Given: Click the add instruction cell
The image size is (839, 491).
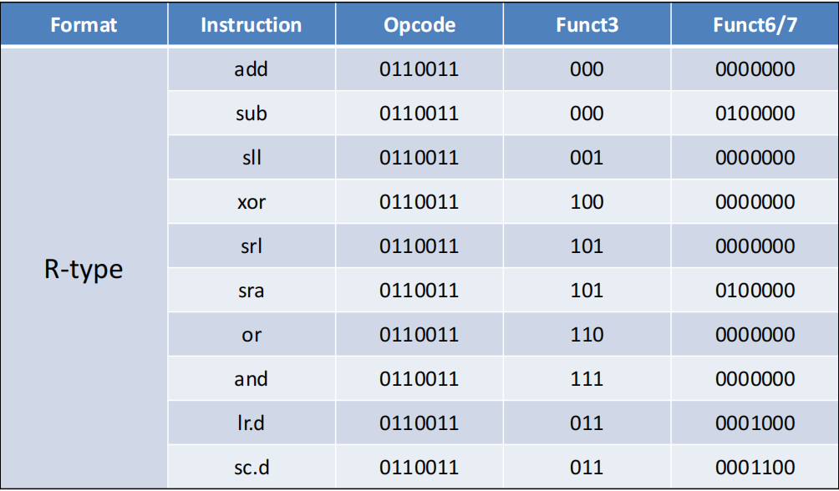Looking at the screenshot, I should 252,69.
